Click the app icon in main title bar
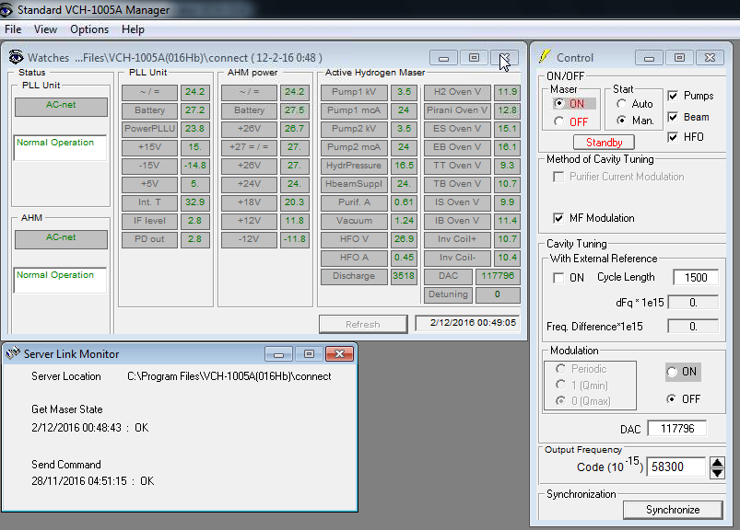The image size is (740, 530). click(x=8, y=10)
